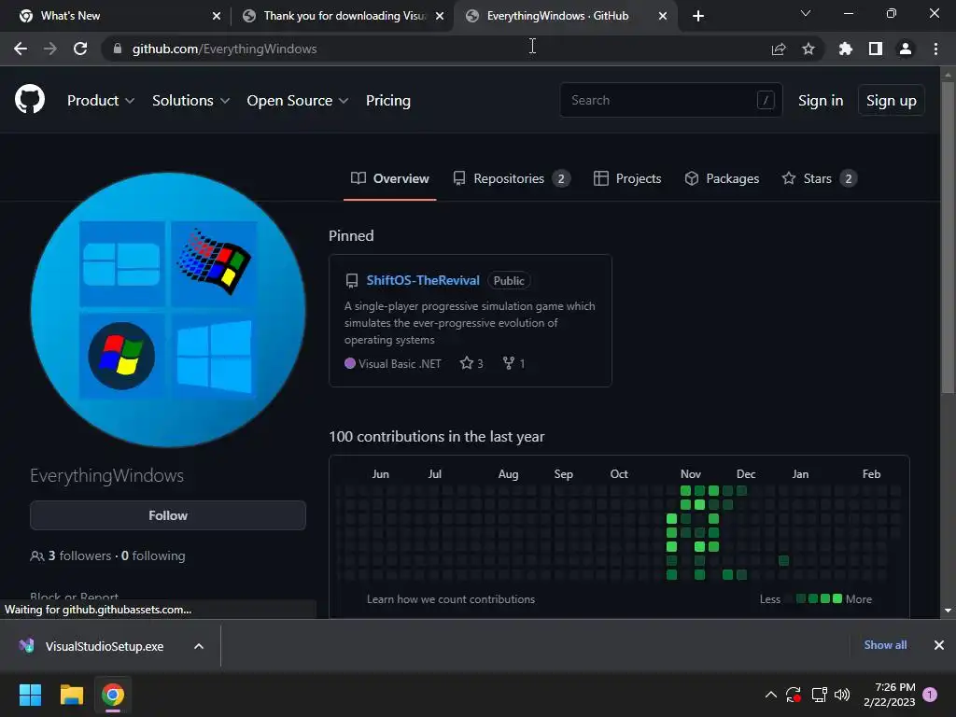Open the Pricing page
Viewport: 956px width, 717px height.
click(387, 100)
